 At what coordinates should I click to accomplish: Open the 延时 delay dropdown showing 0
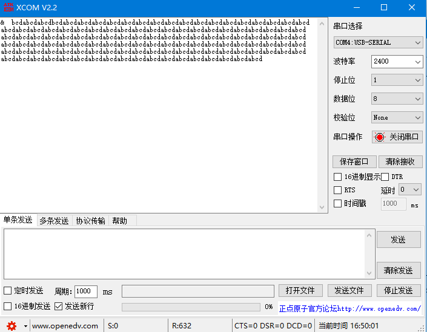point(409,189)
